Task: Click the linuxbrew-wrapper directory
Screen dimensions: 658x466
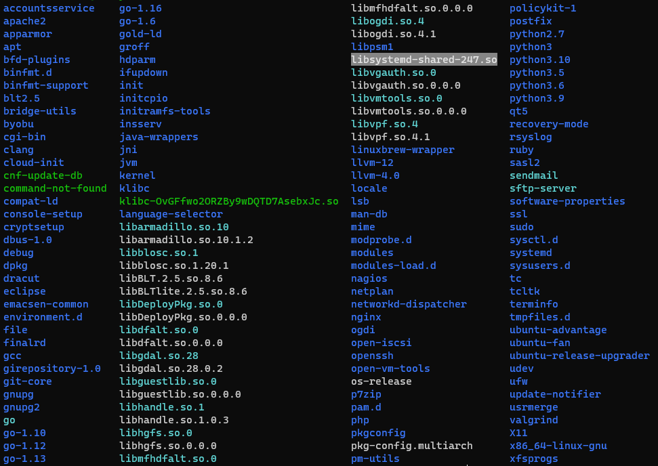Action: click(x=403, y=150)
